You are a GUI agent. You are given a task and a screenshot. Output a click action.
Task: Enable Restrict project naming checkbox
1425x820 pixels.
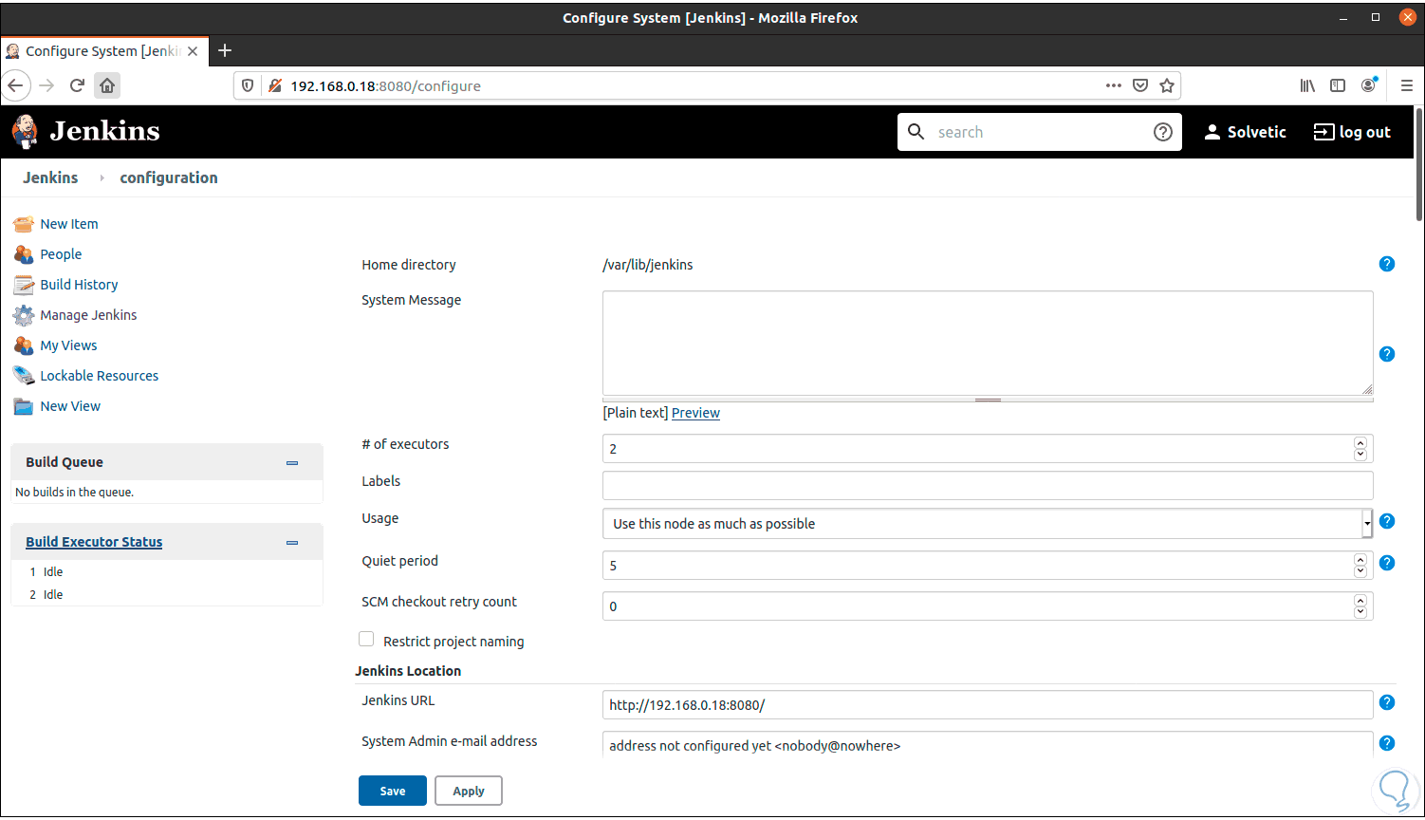point(366,640)
